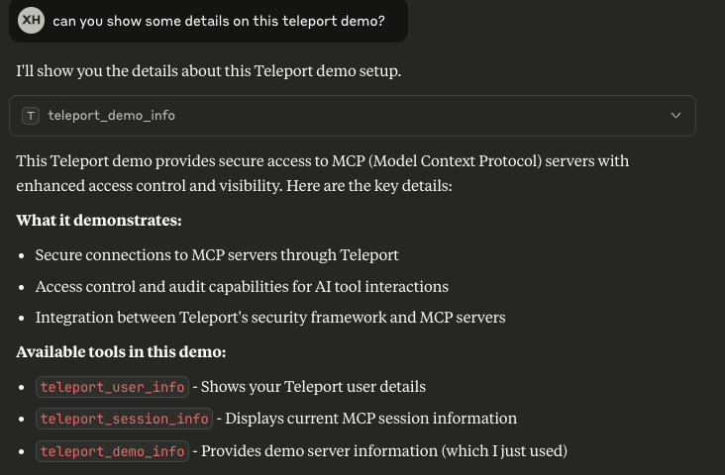Click the "Integration between Teleport's security framework" bullet
This screenshot has height=475, width=725.
(270, 318)
